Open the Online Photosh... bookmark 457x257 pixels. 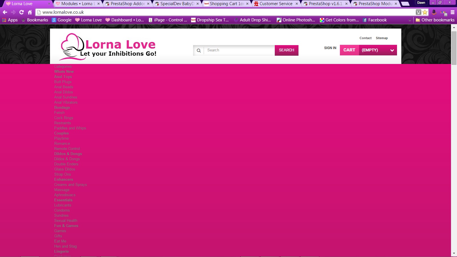point(296,20)
